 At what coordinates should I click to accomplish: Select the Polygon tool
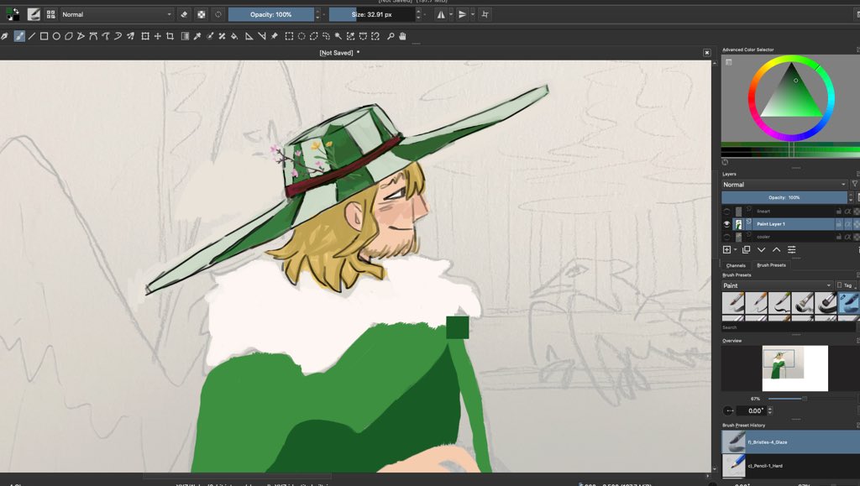[x=69, y=36]
